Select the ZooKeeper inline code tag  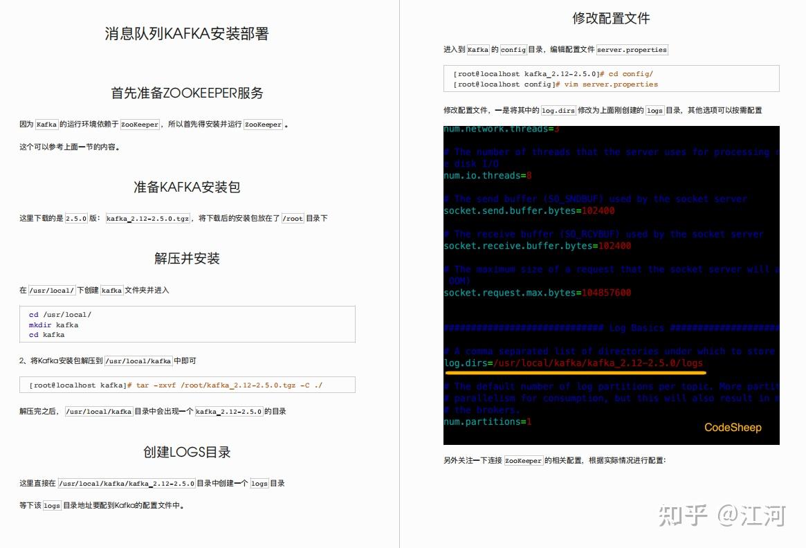140,125
